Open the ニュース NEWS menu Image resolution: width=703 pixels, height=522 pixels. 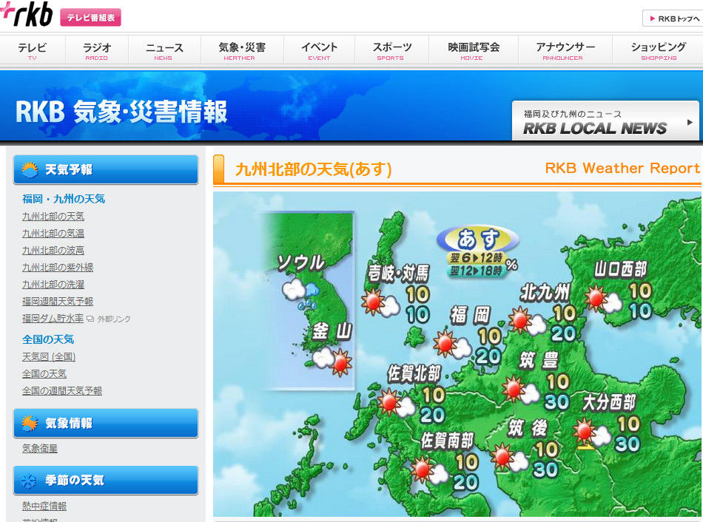coord(164,50)
